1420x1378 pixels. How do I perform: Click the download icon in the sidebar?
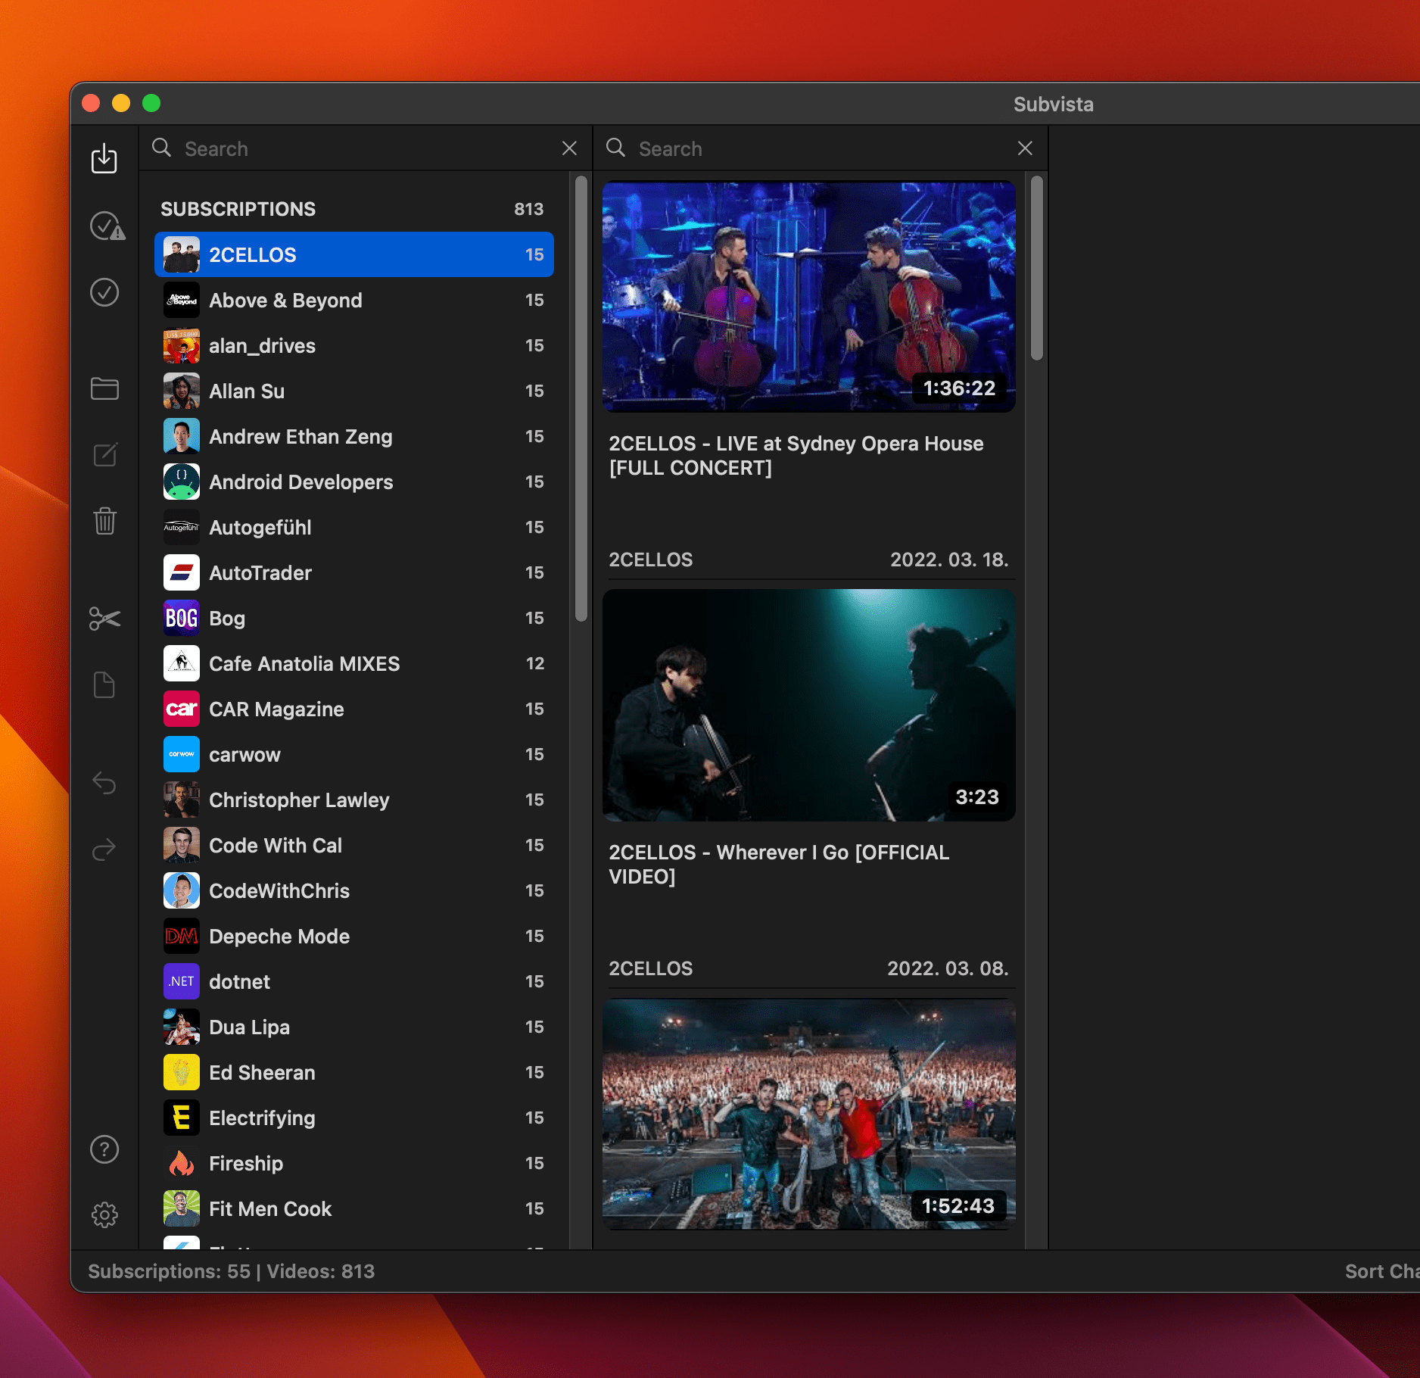104,159
